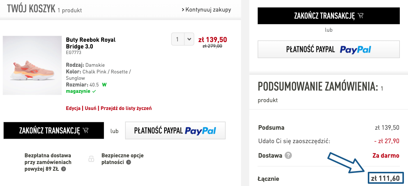Open the product quantity dropdown
408x186 pixels.
183,39
